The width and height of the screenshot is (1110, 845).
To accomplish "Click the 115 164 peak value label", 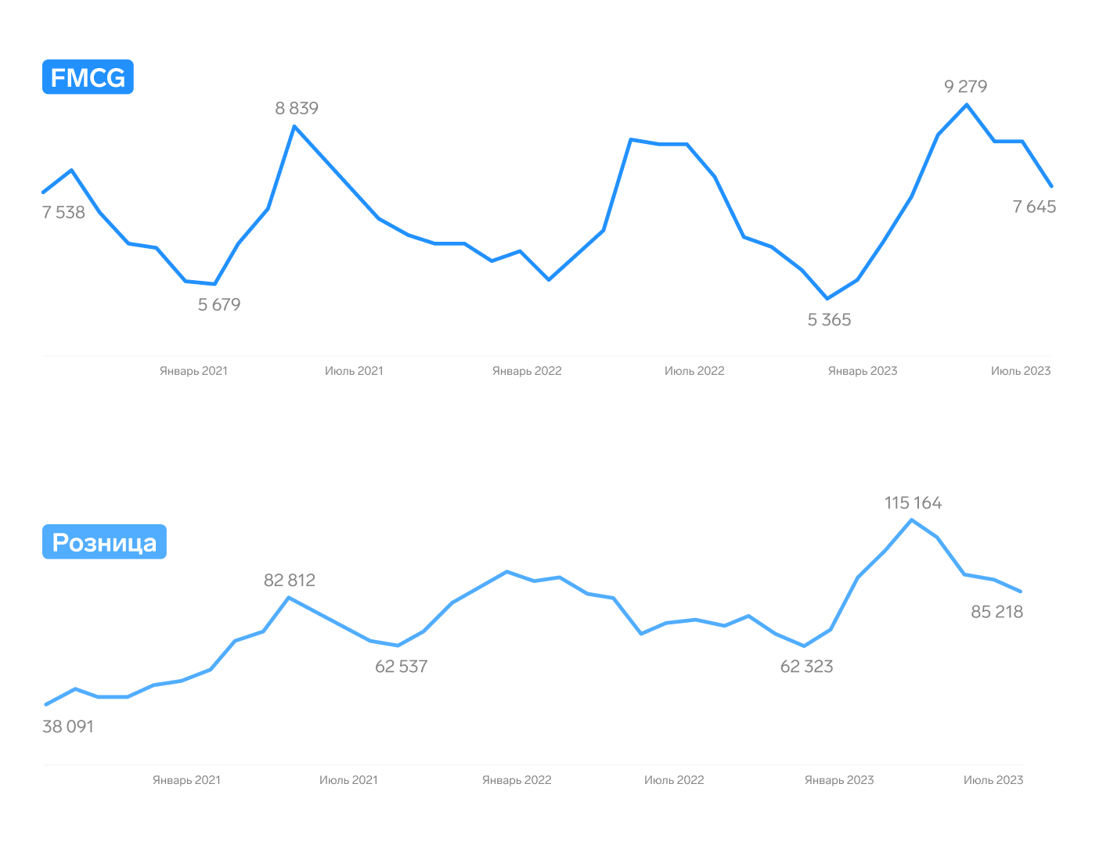I will coord(913,503).
